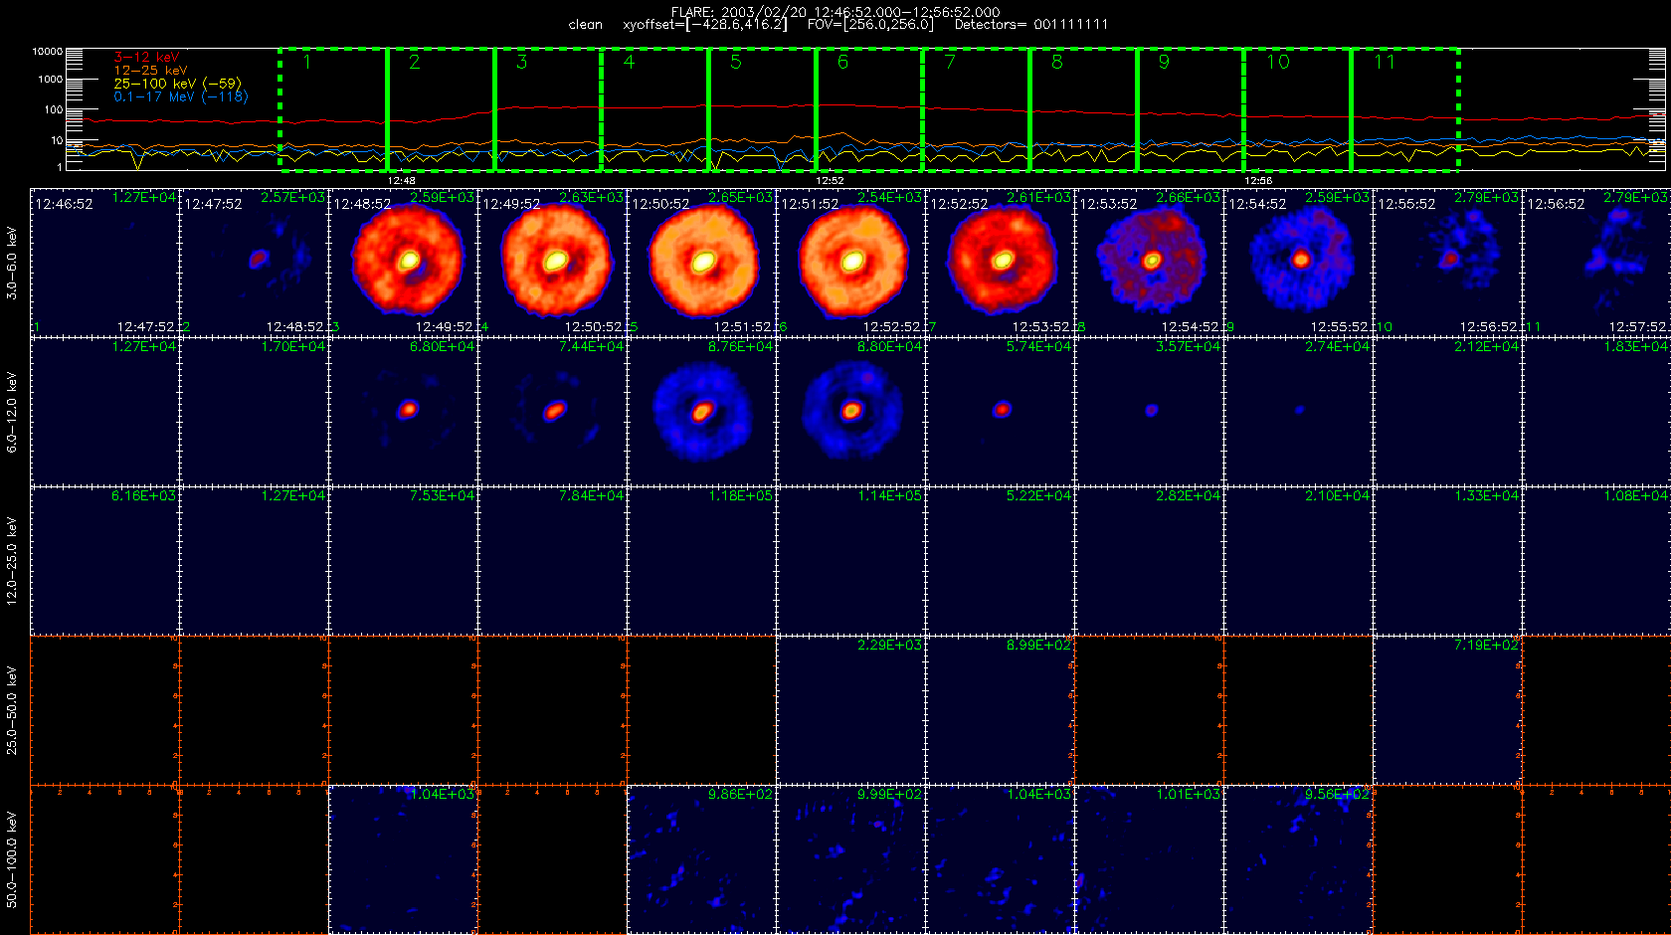Click the 'clean' algorithm label
The image size is (1671, 935).
coord(586,25)
